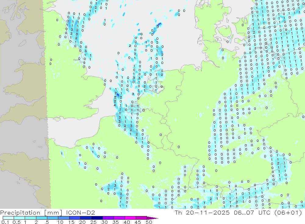Click the legend scale label '45'
305x224 pixels.
[138, 222]
